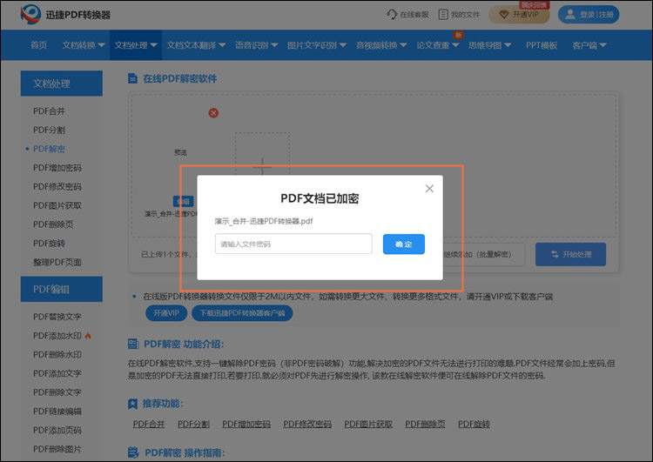Click 下载迅捷PDF转换器客户端 button

click(242, 313)
